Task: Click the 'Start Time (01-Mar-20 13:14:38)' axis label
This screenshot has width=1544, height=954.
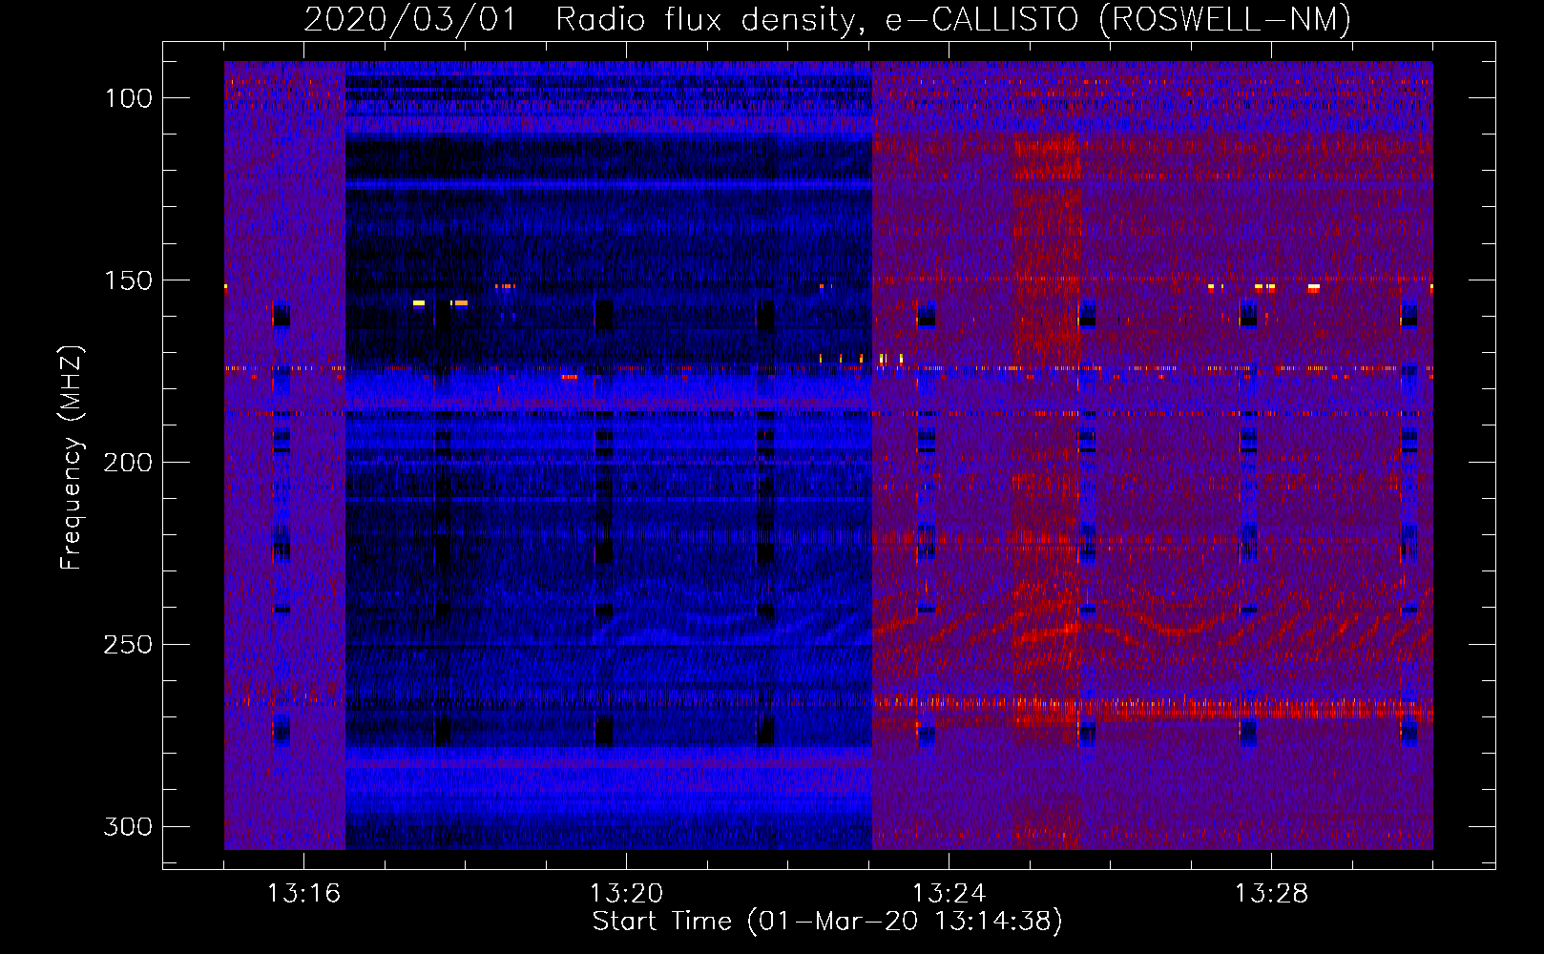Action: 827,922
